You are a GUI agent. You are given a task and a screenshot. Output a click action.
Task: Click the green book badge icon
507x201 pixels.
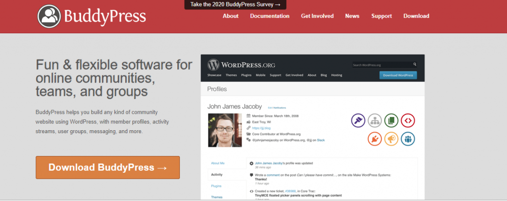[391, 120]
